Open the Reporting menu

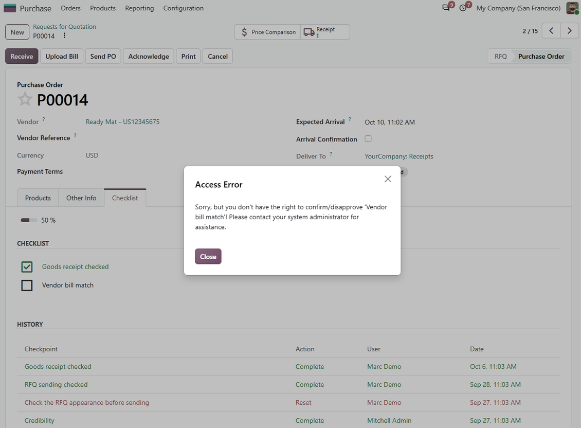point(139,8)
